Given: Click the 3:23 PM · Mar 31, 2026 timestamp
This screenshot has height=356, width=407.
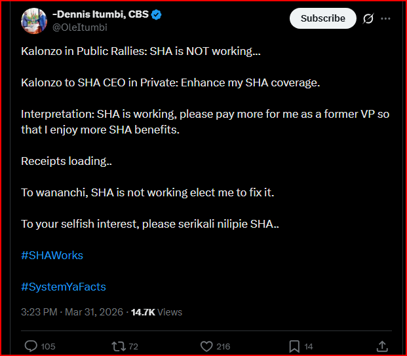Looking at the screenshot, I should tap(72, 312).
